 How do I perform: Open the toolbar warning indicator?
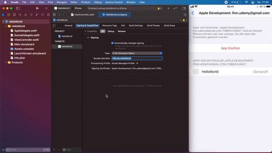click(159, 8)
